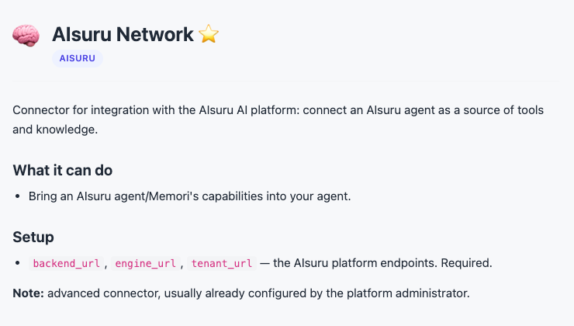Screen dimensions: 574x326
Task: Click the AIsuru Network title
Action: (123, 34)
